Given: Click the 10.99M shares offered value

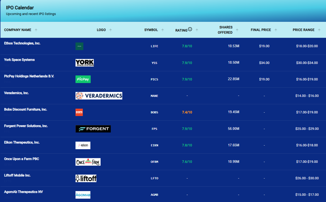Looking at the screenshot, I should (234, 162).
